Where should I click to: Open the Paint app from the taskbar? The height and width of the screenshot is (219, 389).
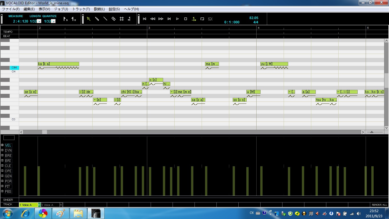pos(61,213)
